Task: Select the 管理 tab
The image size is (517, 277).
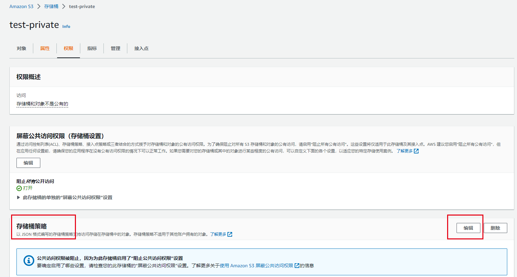Action: (x=115, y=48)
